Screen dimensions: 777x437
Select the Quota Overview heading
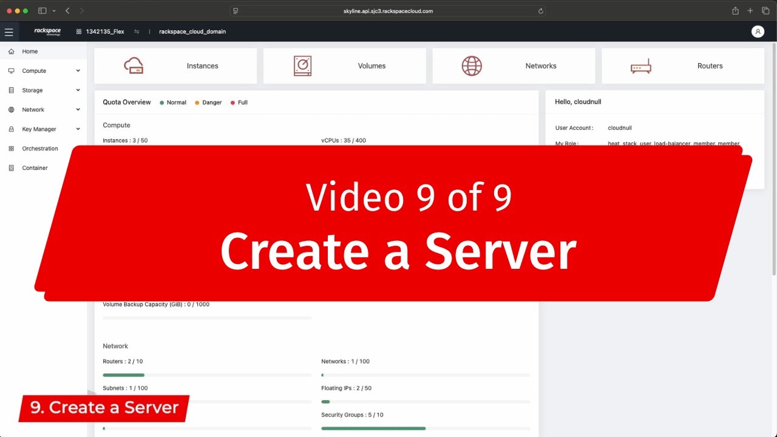click(127, 102)
